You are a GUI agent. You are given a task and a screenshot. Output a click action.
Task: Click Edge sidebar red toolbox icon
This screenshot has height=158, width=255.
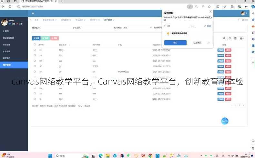coord(253,26)
